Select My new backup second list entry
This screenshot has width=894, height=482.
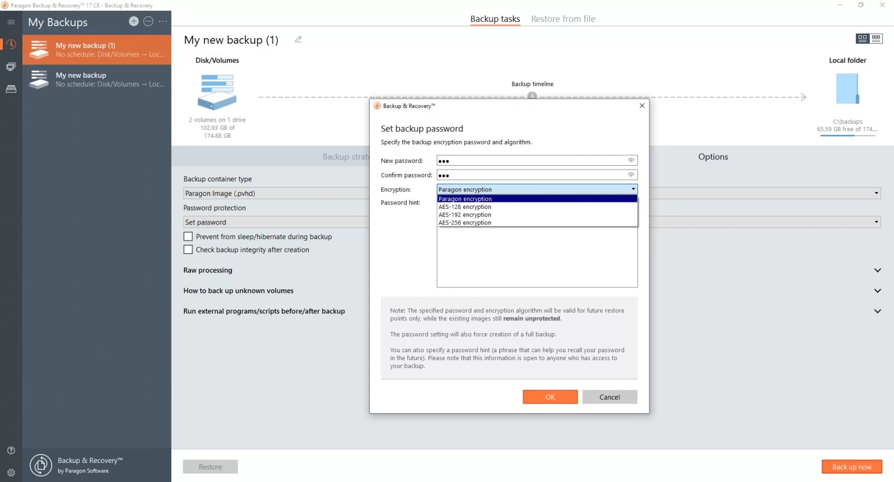97,79
